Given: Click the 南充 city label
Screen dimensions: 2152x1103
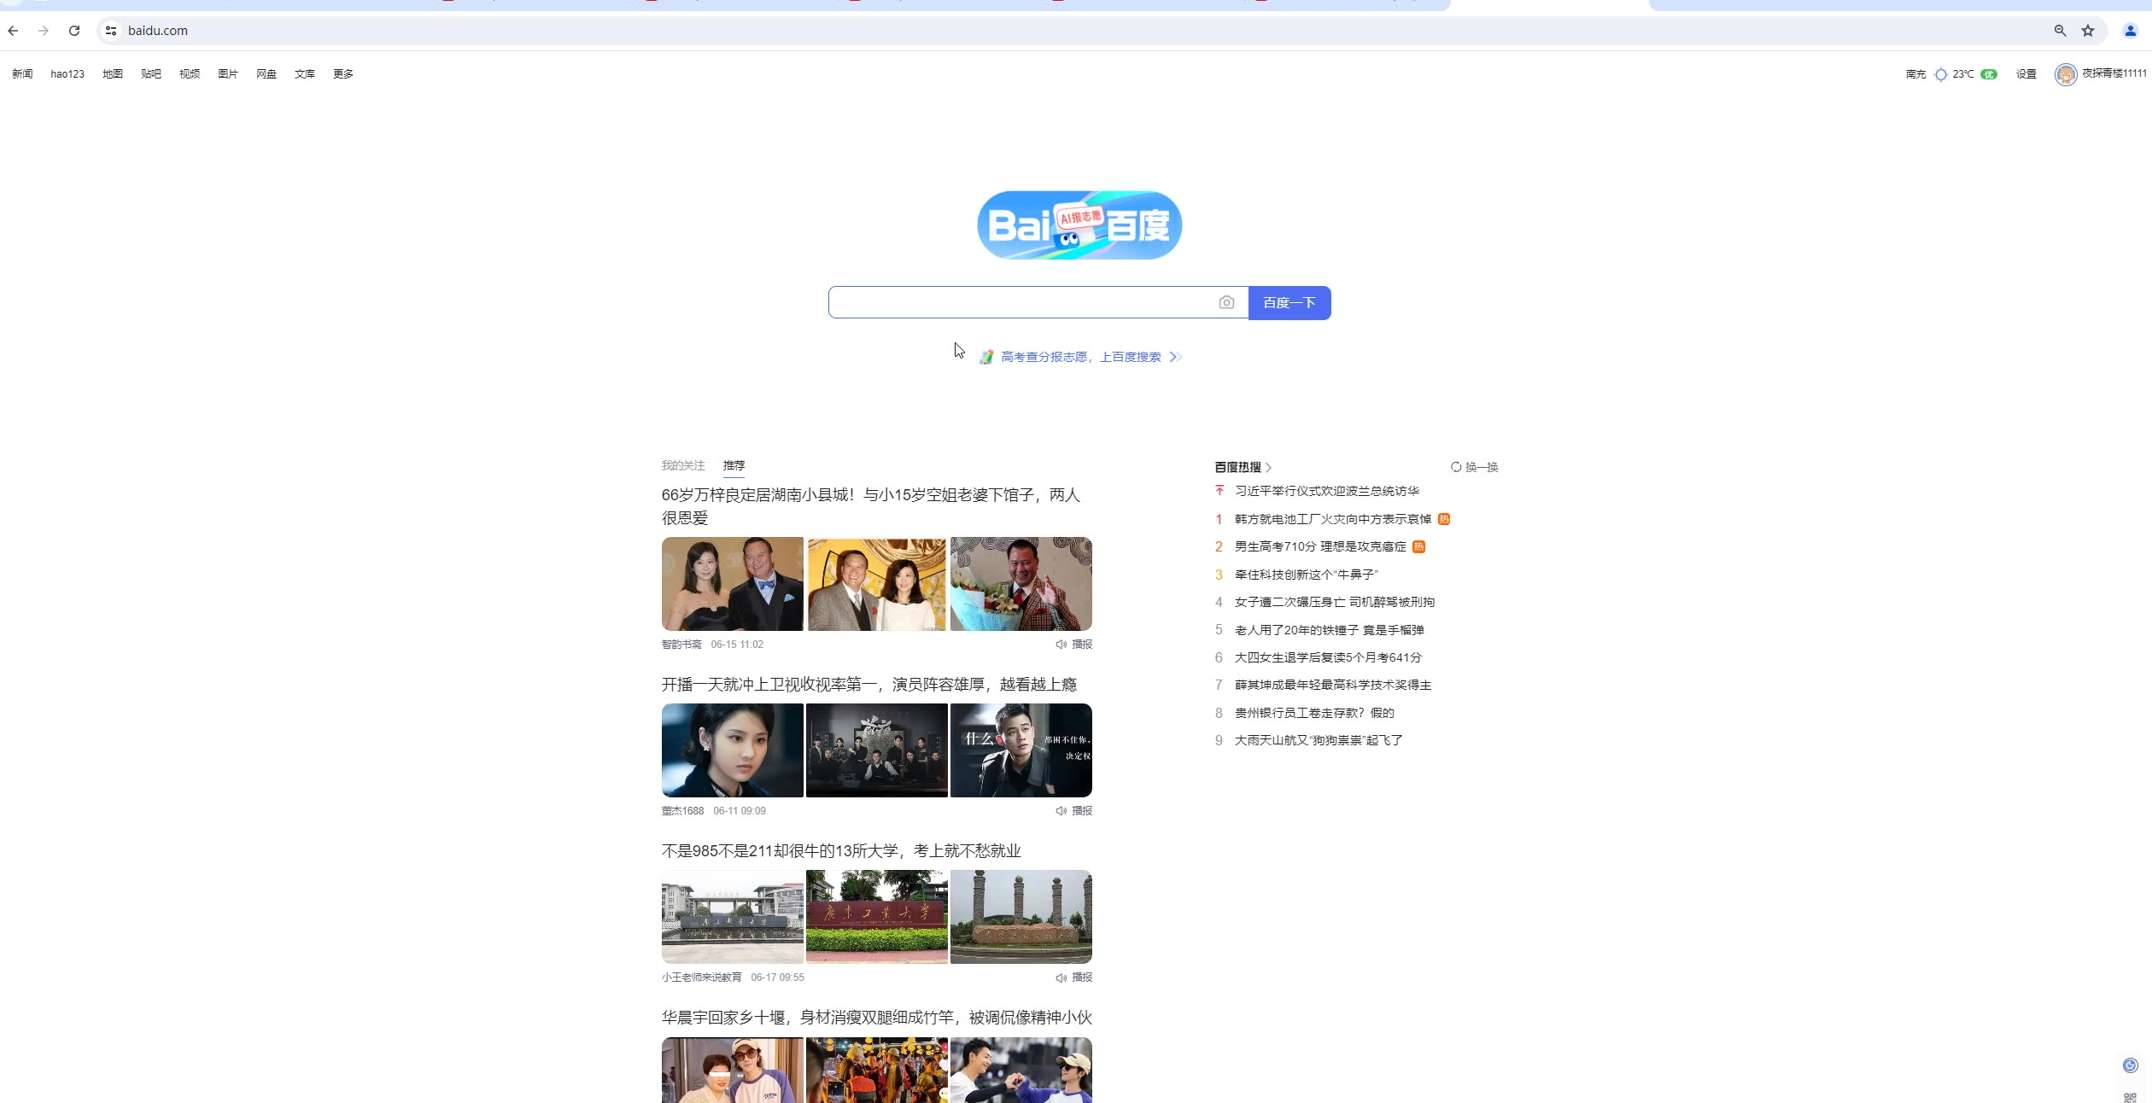Looking at the screenshot, I should point(1915,74).
